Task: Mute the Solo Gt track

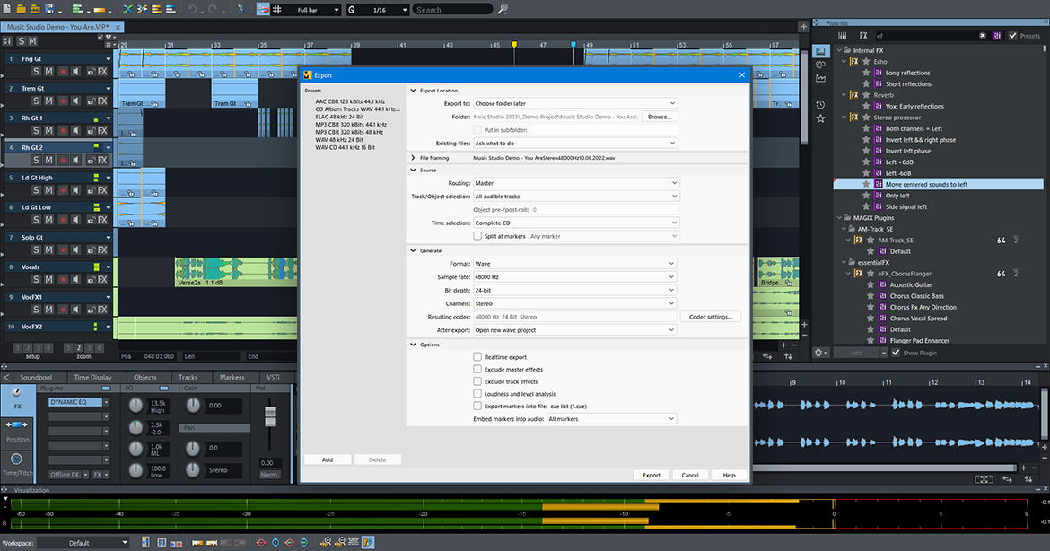Action: point(48,249)
